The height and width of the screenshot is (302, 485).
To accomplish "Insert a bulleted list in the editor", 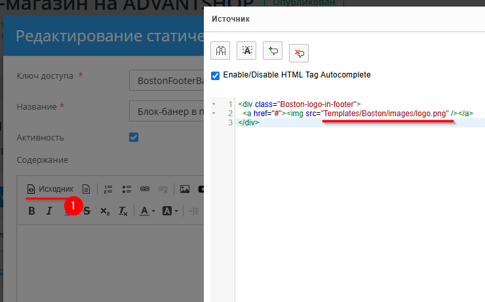I will pyautogui.click(x=127, y=189).
